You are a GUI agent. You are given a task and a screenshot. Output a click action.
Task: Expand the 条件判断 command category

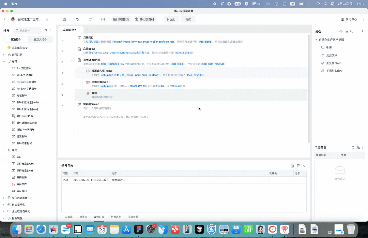4,55
